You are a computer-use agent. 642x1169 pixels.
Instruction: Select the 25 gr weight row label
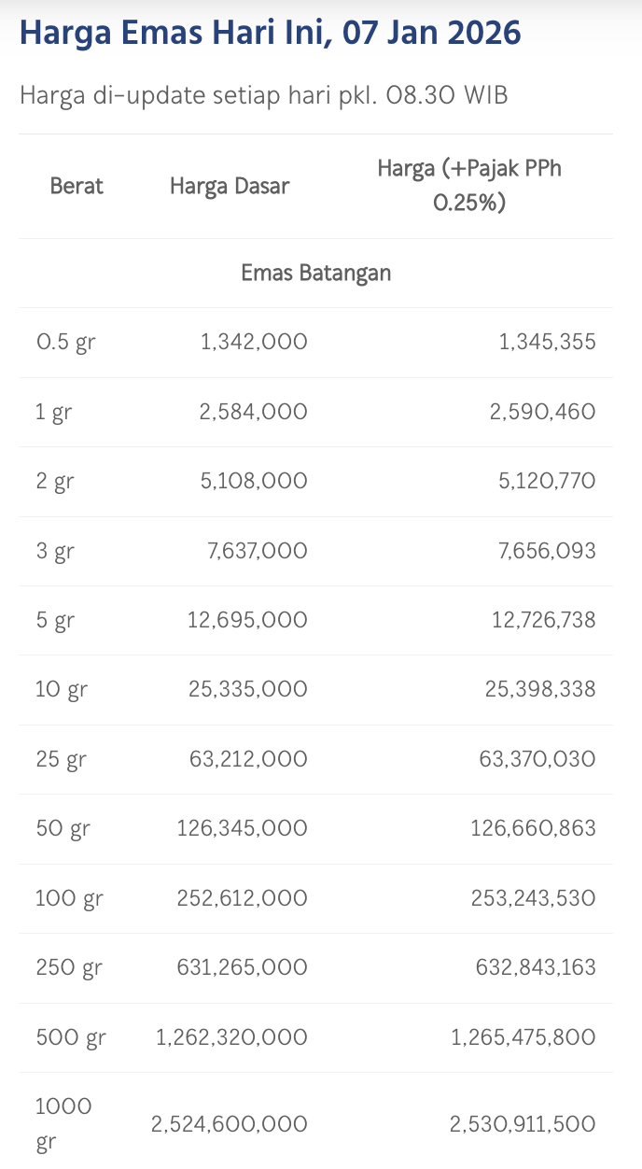tap(61, 759)
